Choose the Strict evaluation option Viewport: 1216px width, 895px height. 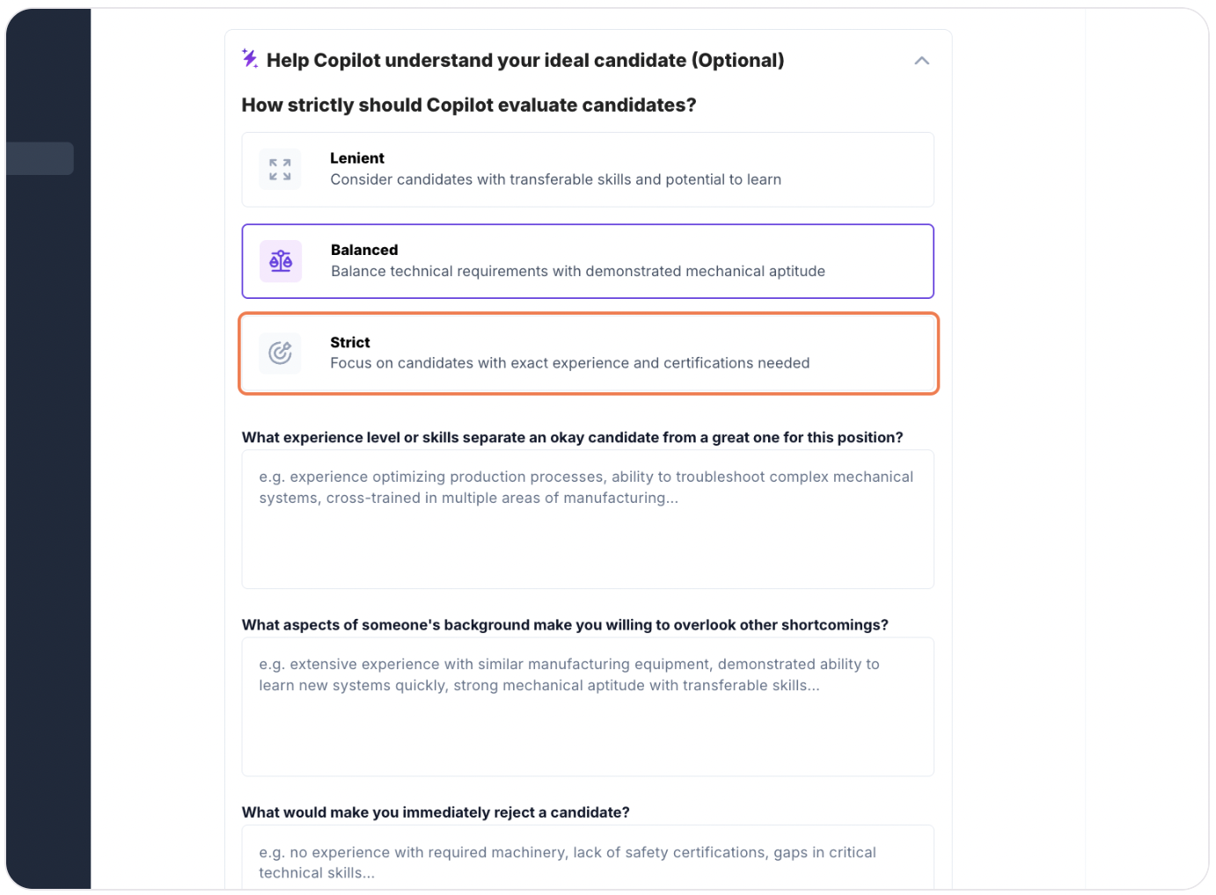[588, 353]
